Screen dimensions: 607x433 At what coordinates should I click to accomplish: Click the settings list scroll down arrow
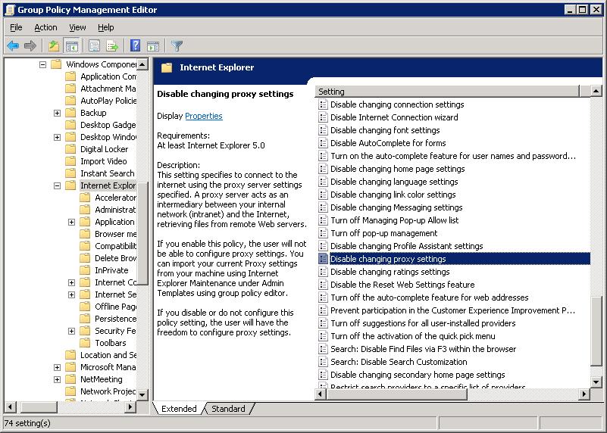596,382
